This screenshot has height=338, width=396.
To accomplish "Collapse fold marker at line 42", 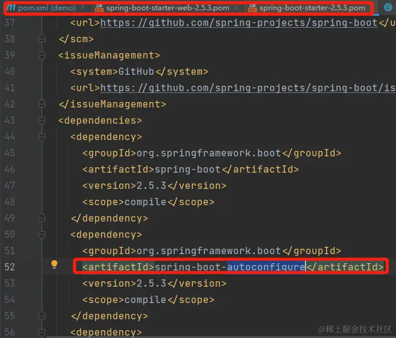I will (x=42, y=104).
